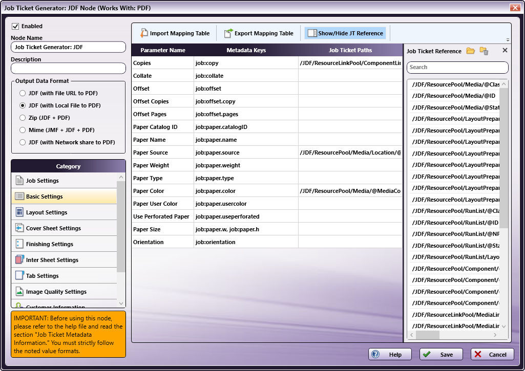Click the reference list horizontal scrollbar thumb
Image resolution: width=525 pixels, height=371 pixels.
click(x=428, y=335)
